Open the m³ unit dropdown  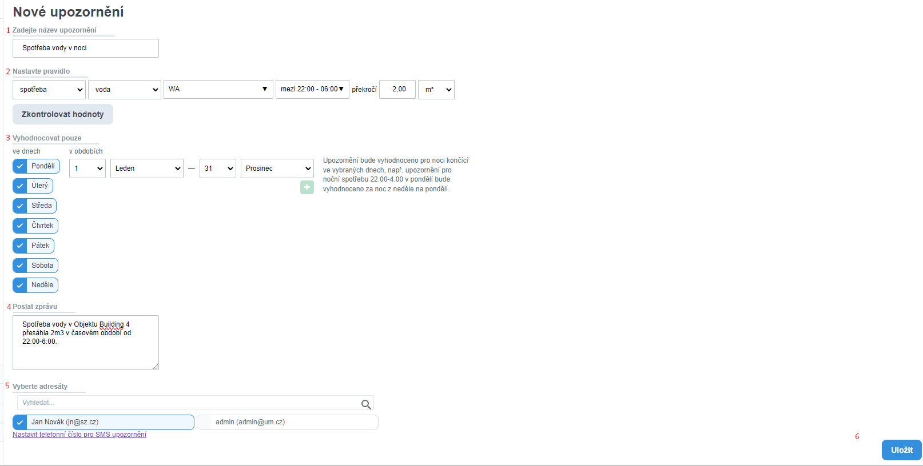coord(436,90)
